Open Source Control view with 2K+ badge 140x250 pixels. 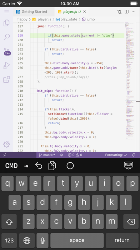[7, 51]
